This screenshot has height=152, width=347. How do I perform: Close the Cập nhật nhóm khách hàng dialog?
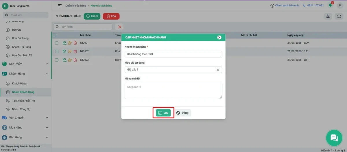[219, 37]
